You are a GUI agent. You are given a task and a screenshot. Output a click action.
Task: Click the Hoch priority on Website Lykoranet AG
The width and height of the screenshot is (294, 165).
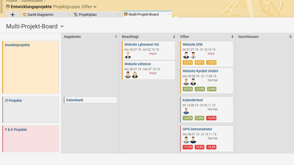point(153,54)
